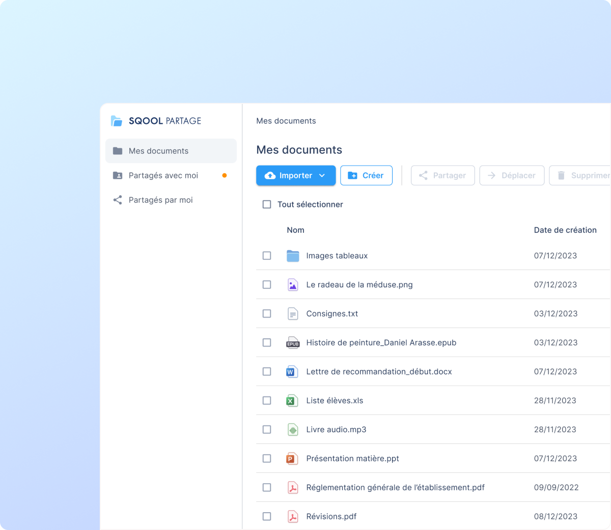Click the EPUB file icon

point(293,343)
